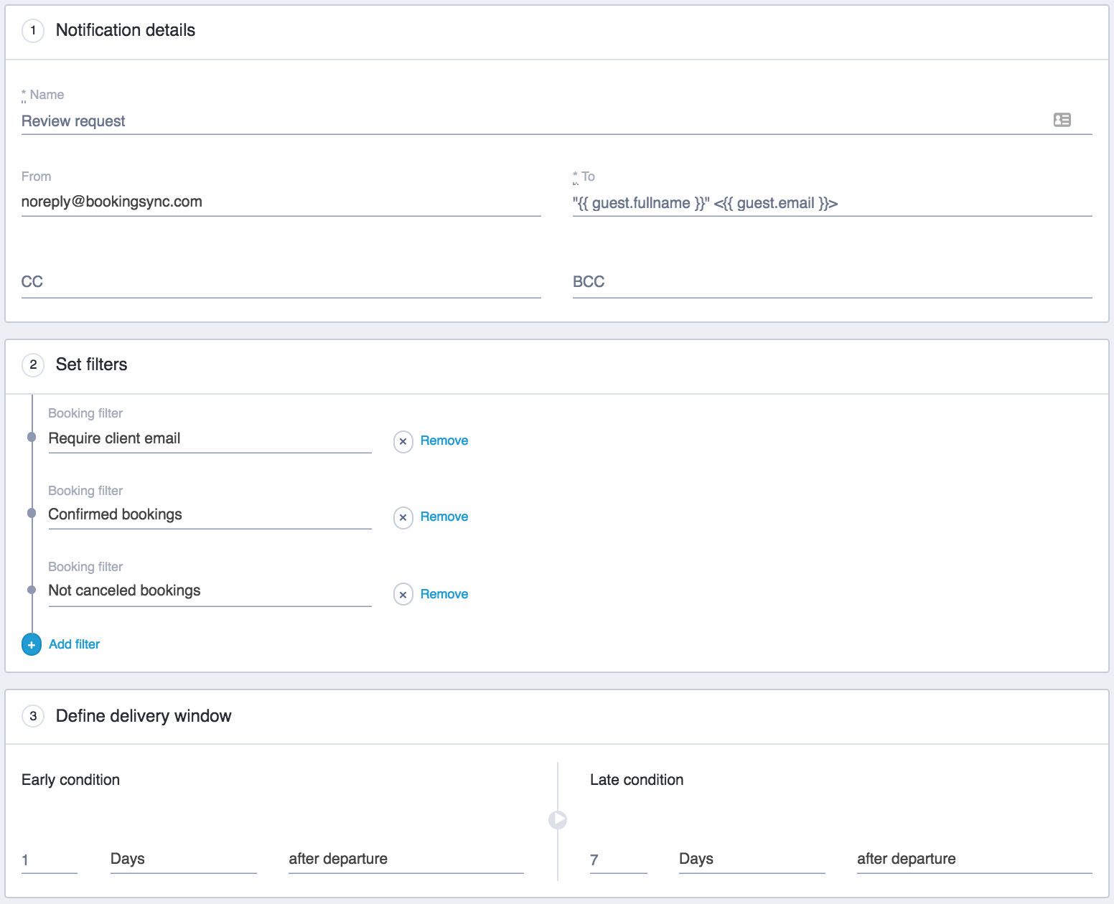Click into the CC field
The image size is (1114, 904).
(281, 282)
